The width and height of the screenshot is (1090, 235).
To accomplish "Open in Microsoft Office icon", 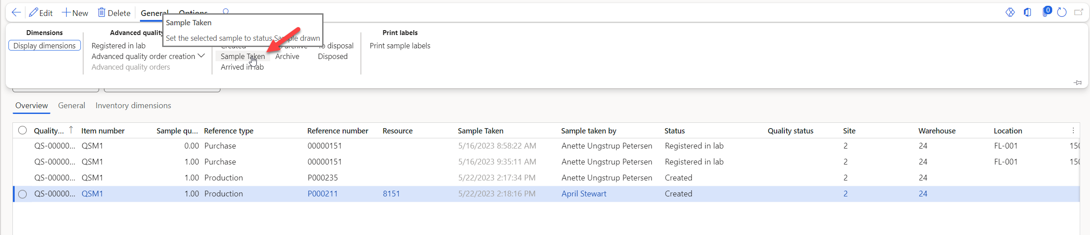I will [x=1028, y=12].
